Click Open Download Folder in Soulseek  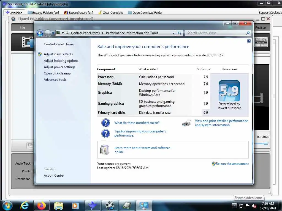click(145, 13)
